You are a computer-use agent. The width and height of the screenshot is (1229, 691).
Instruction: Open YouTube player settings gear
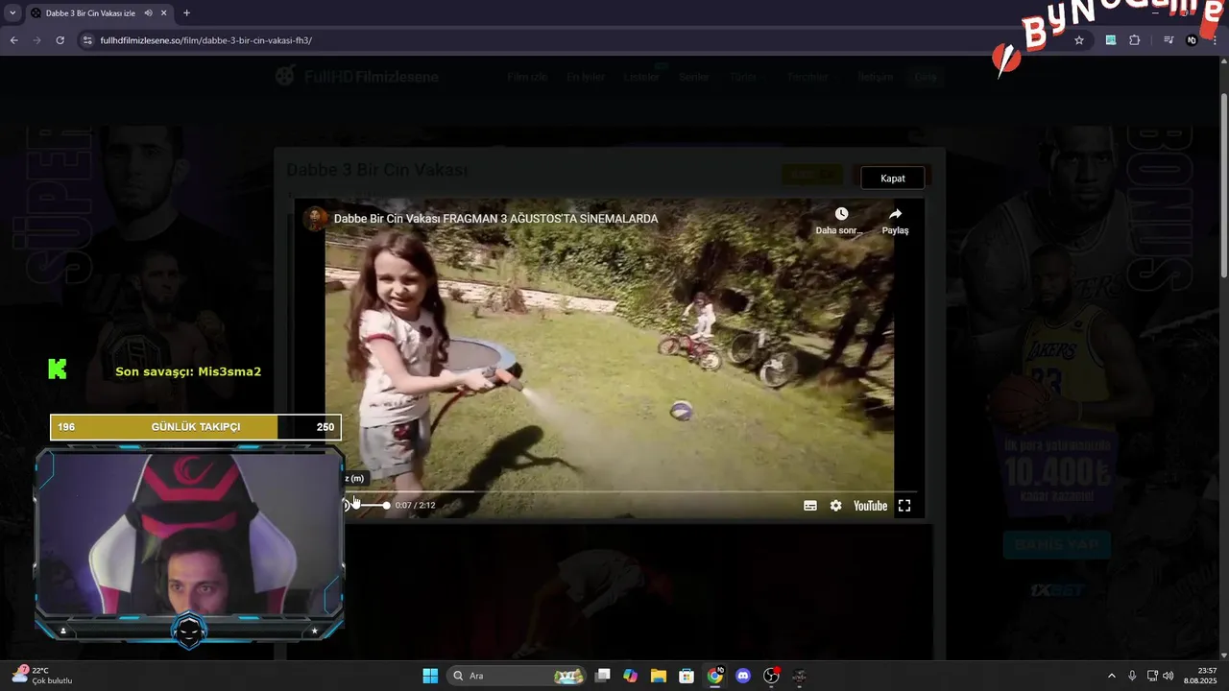835,506
